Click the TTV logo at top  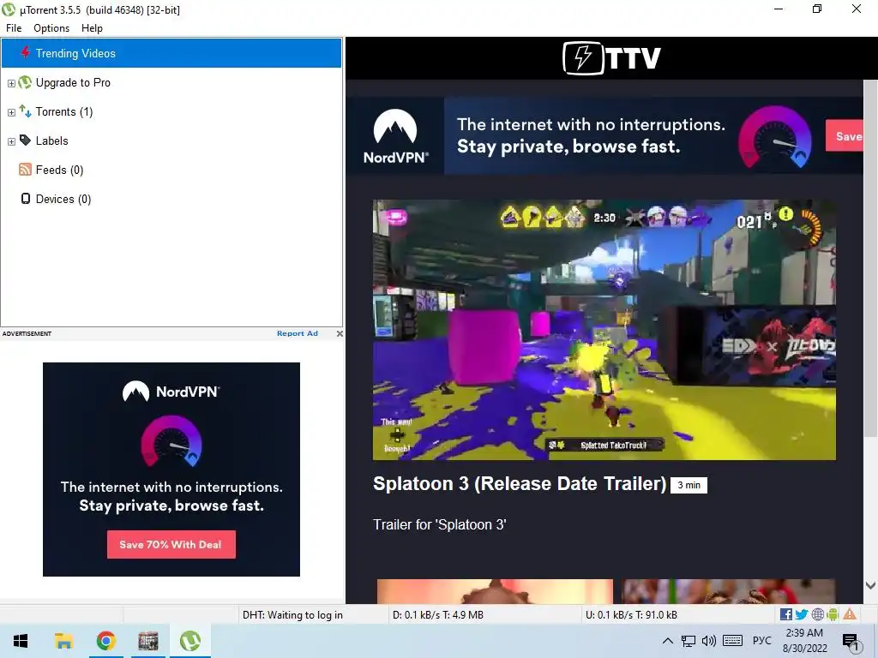(611, 57)
